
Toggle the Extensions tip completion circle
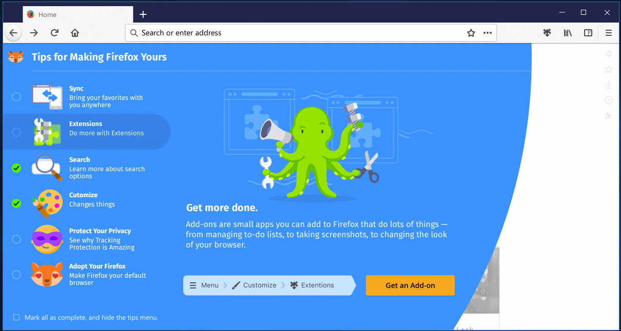(x=16, y=132)
